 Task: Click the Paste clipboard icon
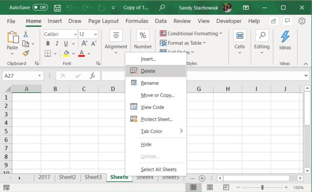(13, 37)
